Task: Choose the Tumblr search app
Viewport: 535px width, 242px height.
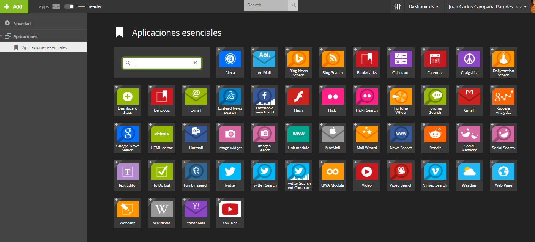Action: coord(196,175)
